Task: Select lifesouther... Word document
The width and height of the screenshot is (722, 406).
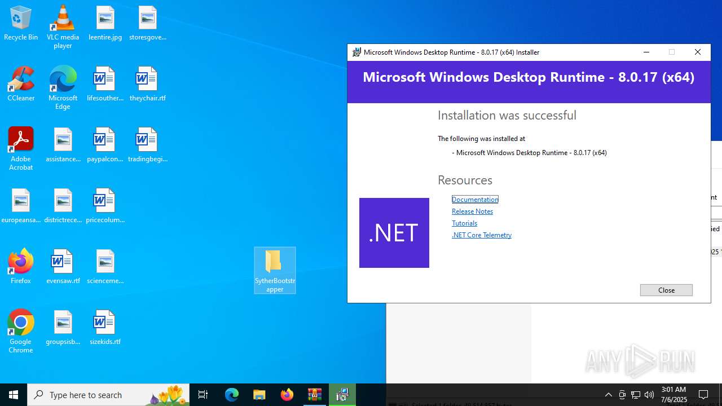Action: point(105,85)
